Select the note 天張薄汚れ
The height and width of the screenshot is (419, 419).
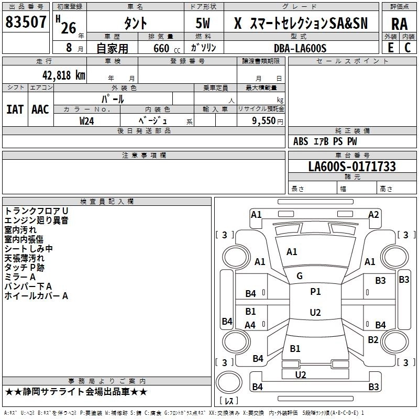(x=24, y=258)
